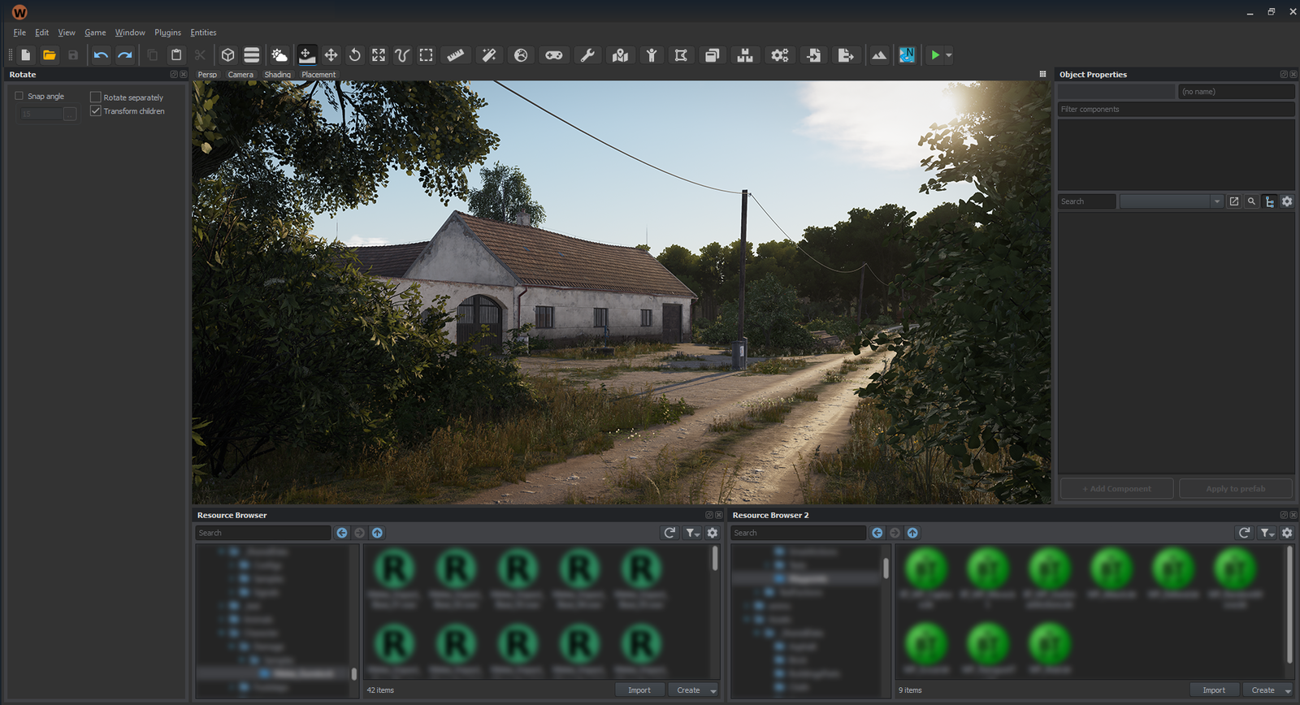Uncheck Transform children
Image resolution: width=1300 pixels, height=705 pixels.
[x=95, y=110]
